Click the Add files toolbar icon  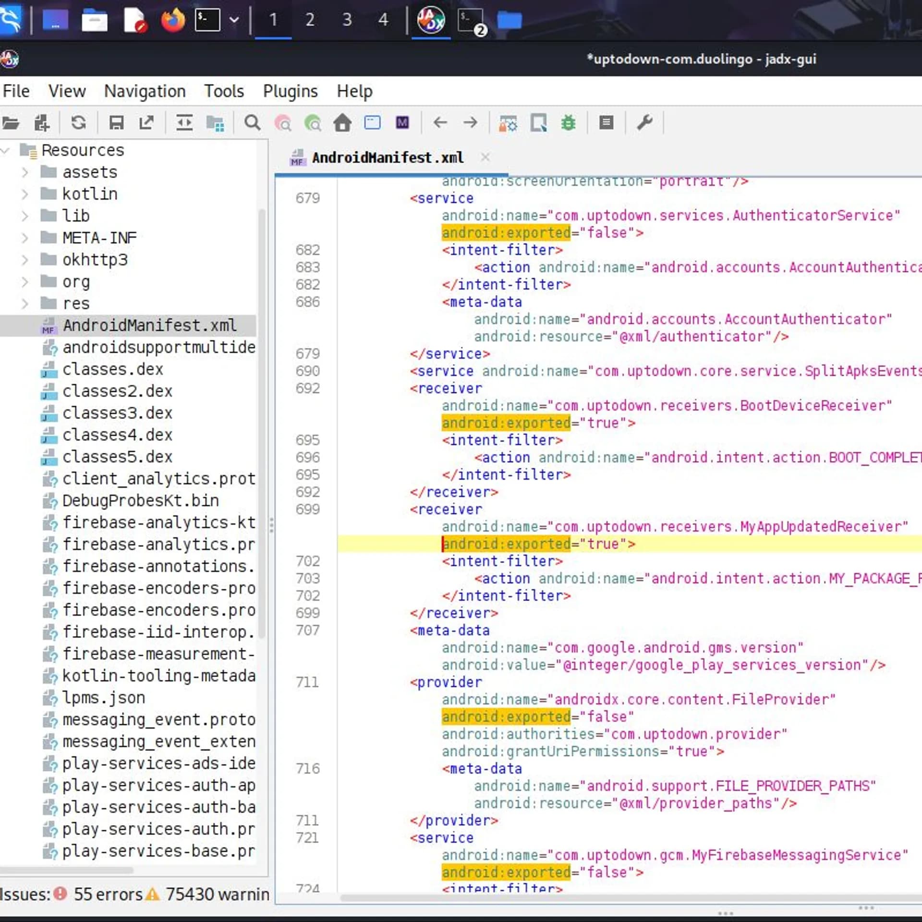coord(42,123)
